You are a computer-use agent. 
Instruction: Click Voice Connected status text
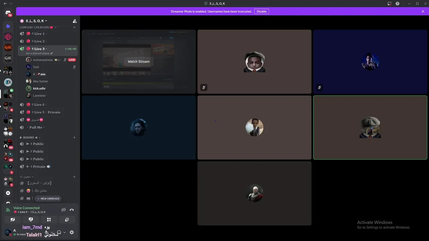point(26,208)
